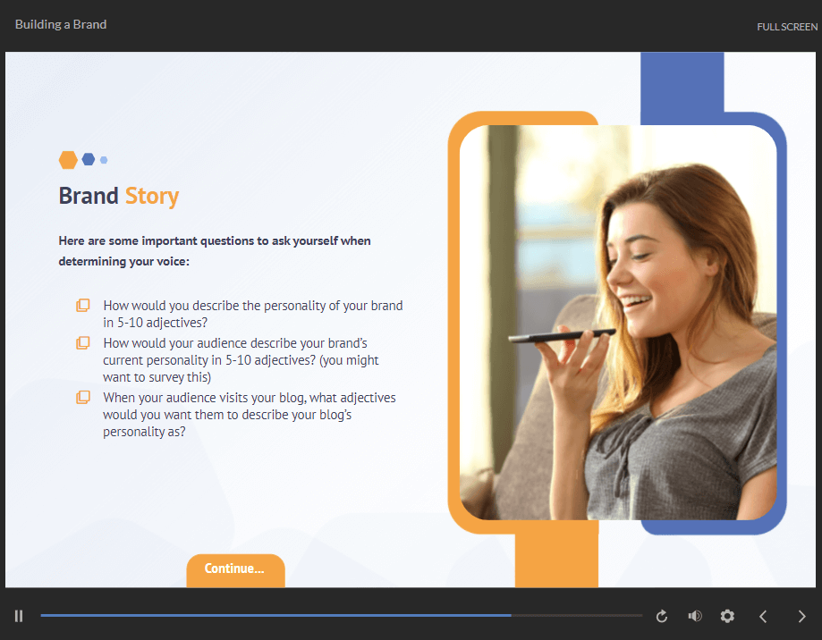Click the orange hexagon decoration icon
The height and width of the screenshot is (640, 822).
[x=68, y=160]
